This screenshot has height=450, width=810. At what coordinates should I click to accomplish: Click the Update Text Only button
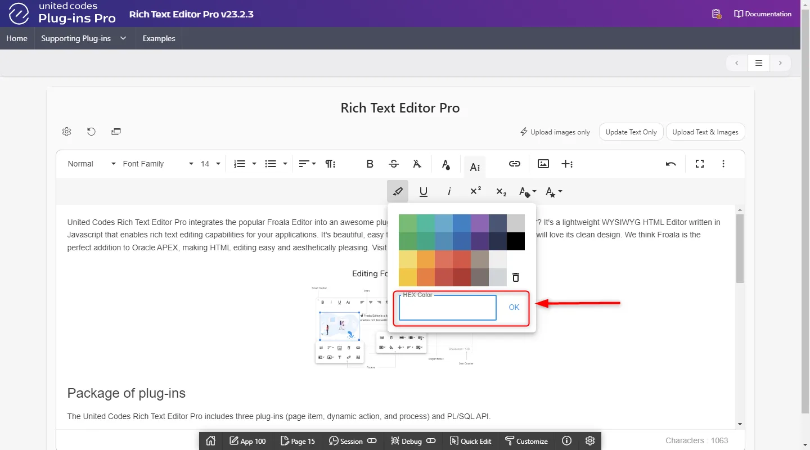pyautogui.click(x=631, y=132)
